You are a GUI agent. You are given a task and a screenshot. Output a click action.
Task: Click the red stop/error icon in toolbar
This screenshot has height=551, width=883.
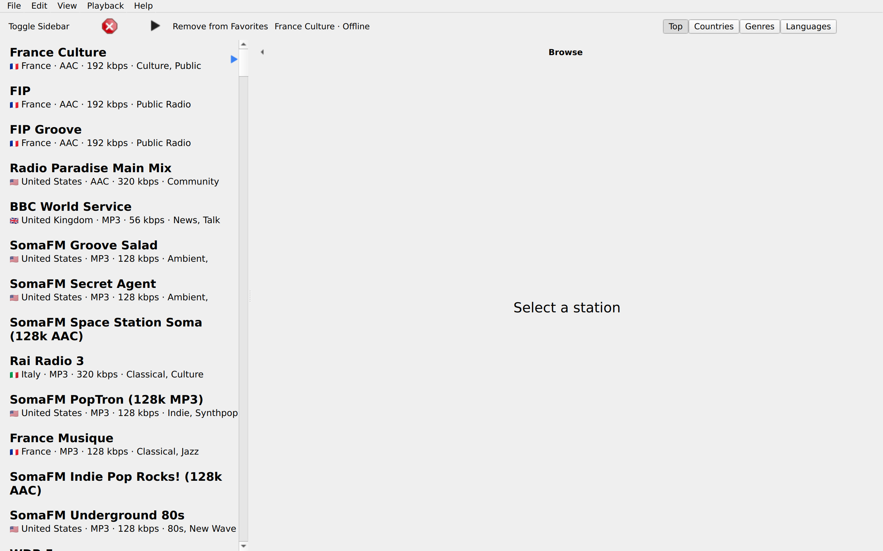(109, 26)
